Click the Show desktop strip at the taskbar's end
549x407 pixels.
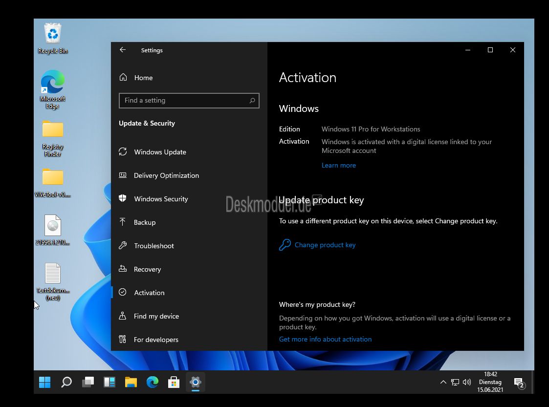click(532, 382)
